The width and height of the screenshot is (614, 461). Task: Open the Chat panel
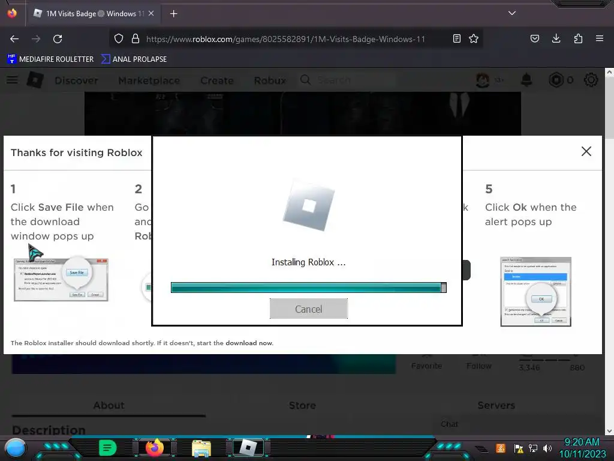coord(450,424)
